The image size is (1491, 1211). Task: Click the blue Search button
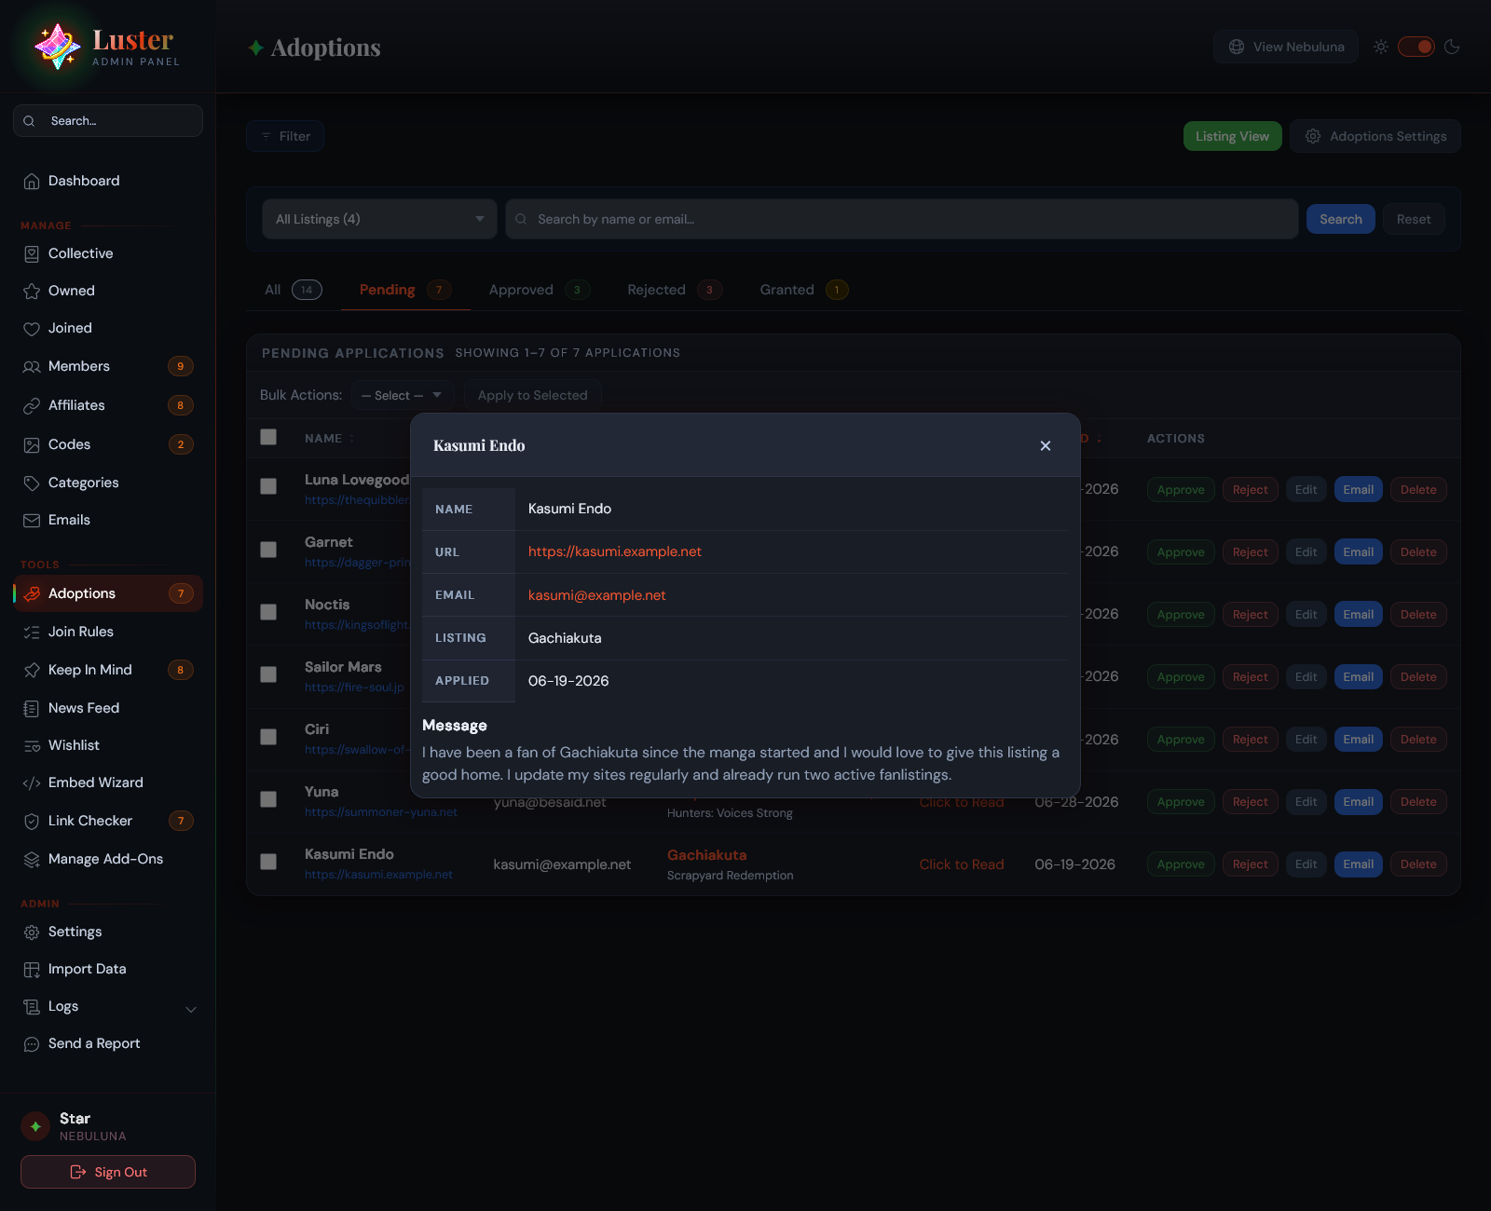click(x=1340, y=219)
